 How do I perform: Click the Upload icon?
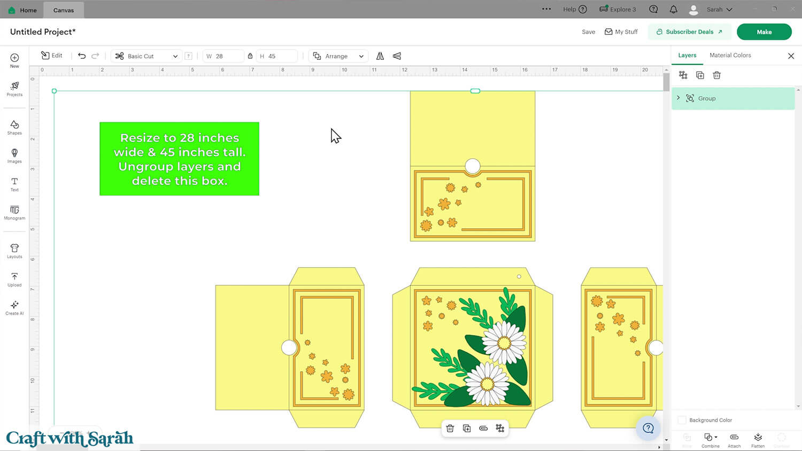14,279
